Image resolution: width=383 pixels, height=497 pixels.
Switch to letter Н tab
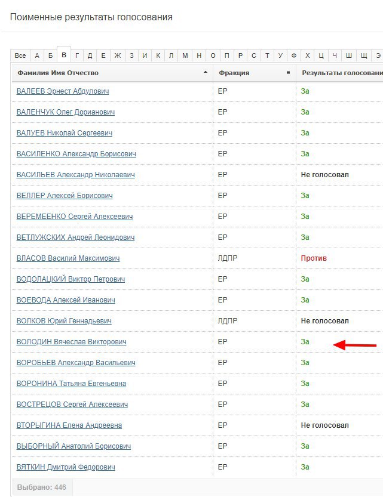pos(200,55)
